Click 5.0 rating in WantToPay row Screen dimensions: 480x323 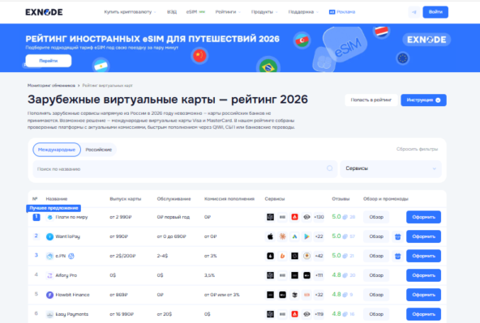point(336,236)
